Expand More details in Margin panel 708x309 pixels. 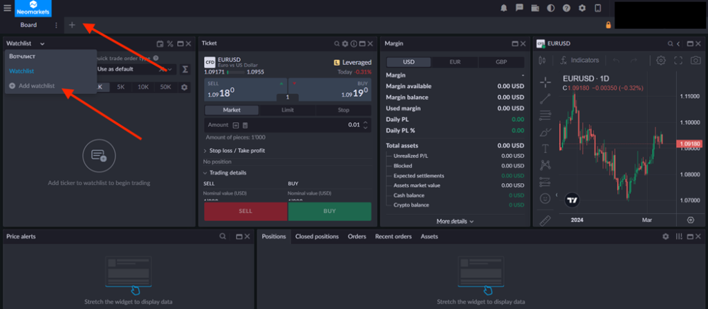[x=455, y=221]
